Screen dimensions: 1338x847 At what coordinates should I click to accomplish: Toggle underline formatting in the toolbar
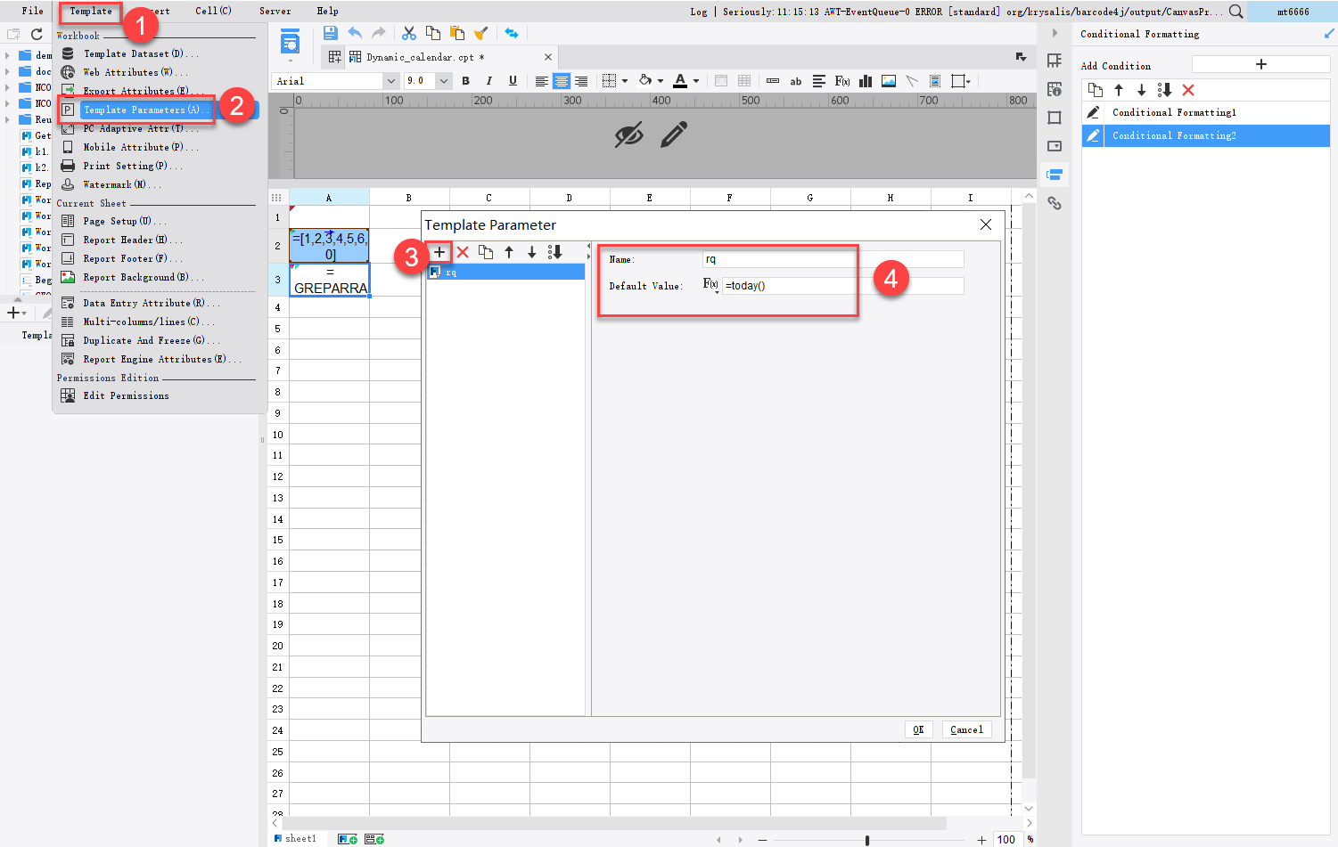[x=513, y=80]
